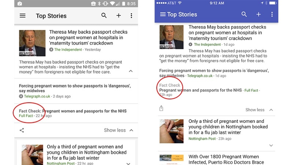
Task: Tap flu jab thumbnail in iOS list
Action: click(x=171, y=131)
